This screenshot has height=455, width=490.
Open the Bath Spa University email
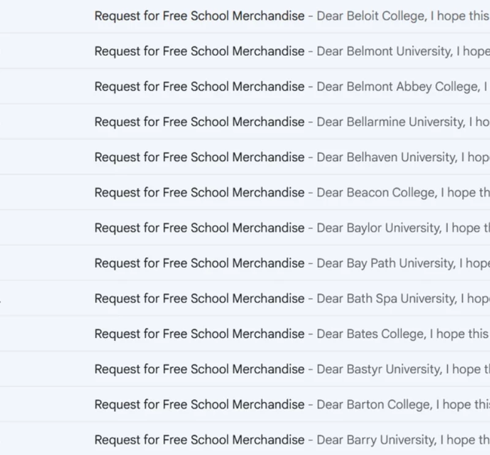pos(245,298)
